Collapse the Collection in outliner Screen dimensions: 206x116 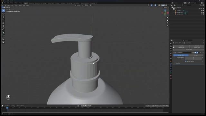tap(173, 9)
